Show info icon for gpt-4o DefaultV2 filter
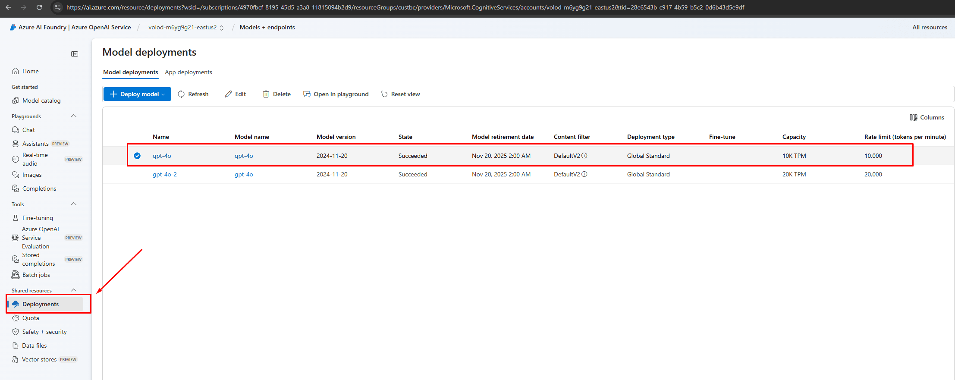This screenshot has width=955, height=380. (x=584, y=156)
